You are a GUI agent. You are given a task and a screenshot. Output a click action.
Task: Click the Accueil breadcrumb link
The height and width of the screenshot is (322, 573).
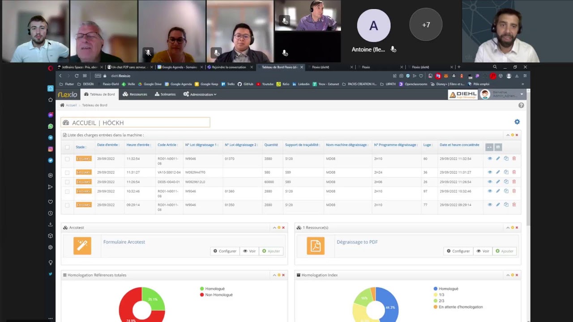pyautogui.click(x=71, y=105)
